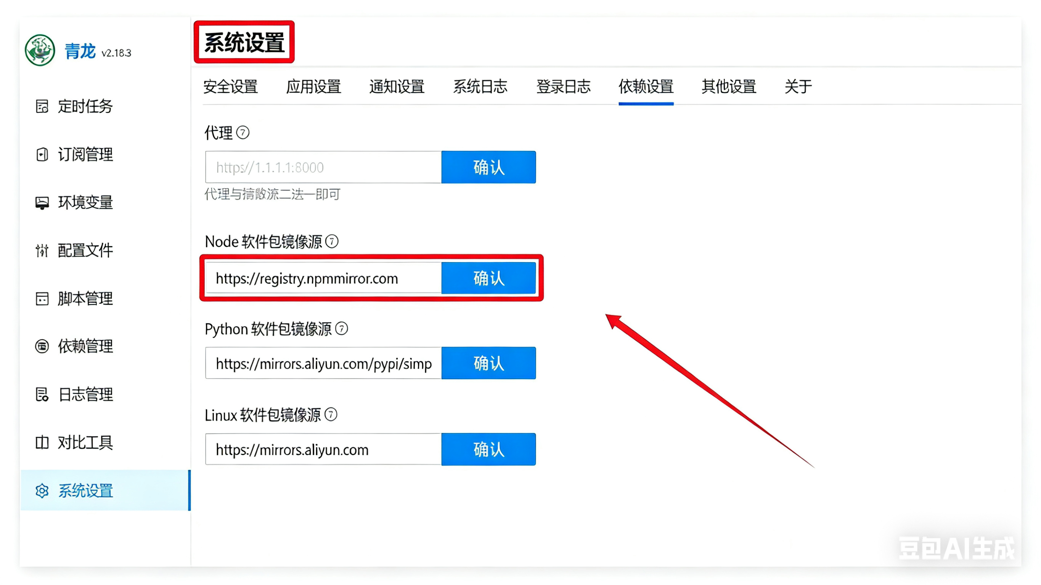Click the 对比工具 diff tool icon
Image resolution: width=1041 pixels, height=585 pixels.
pyautogui.click(x=42, y=442)
